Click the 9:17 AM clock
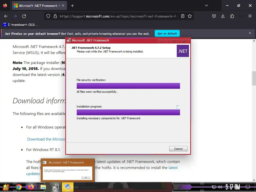The height and width of the screenshot is (192, 256). coord(233,187)
